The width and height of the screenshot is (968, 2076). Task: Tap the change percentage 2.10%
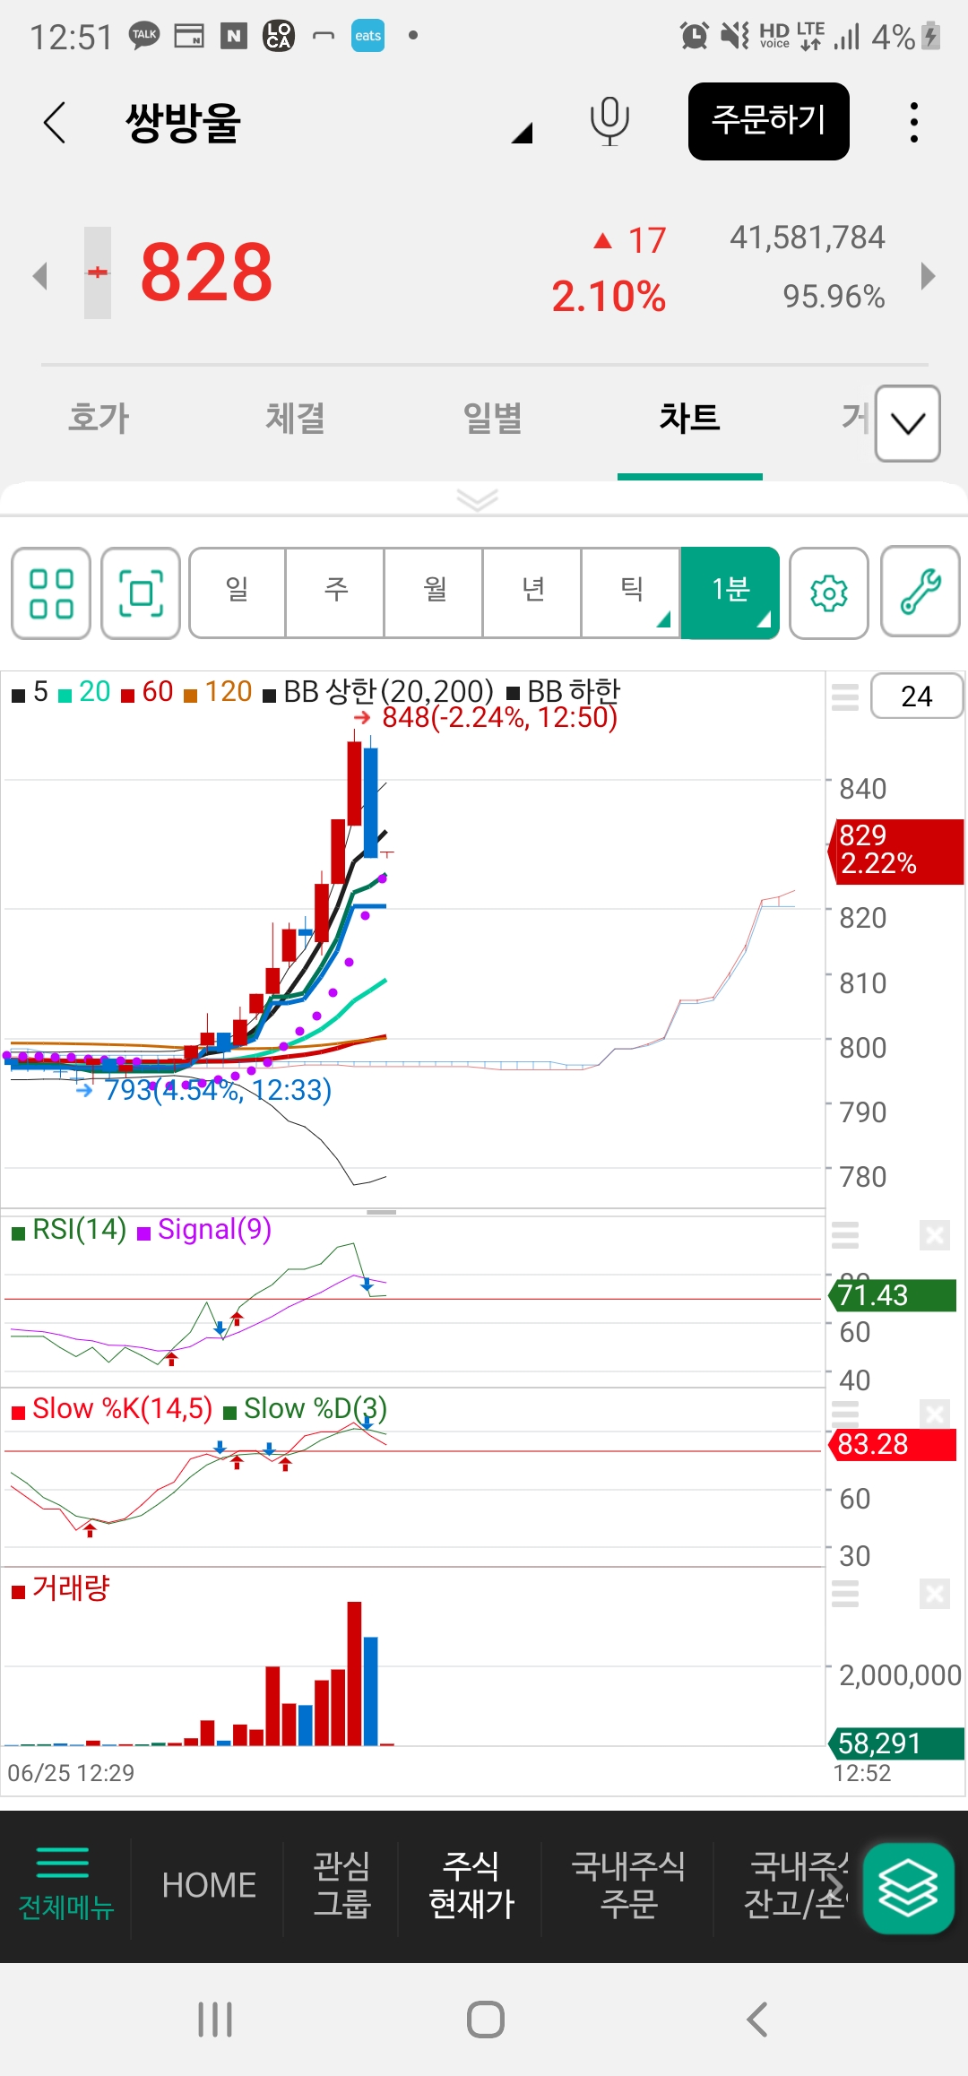tap(609, 297)
